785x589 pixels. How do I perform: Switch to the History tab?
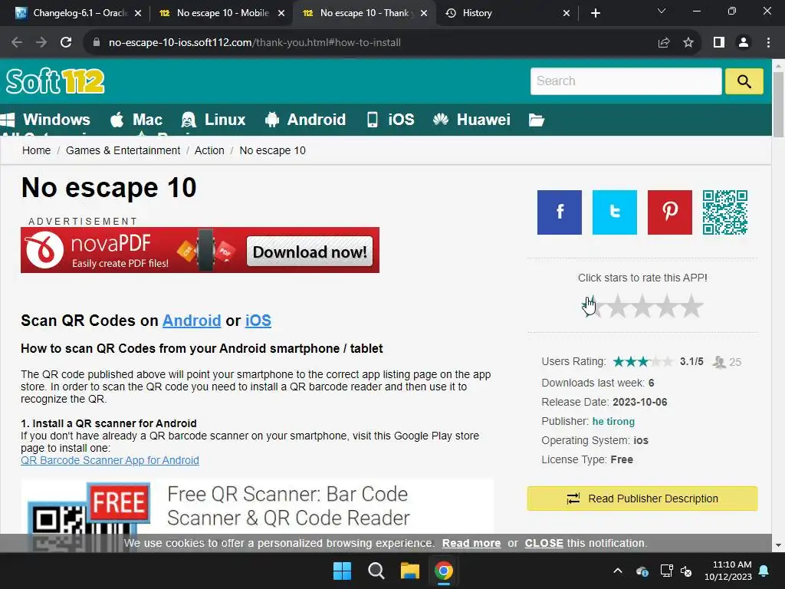[x=507, y=13]
